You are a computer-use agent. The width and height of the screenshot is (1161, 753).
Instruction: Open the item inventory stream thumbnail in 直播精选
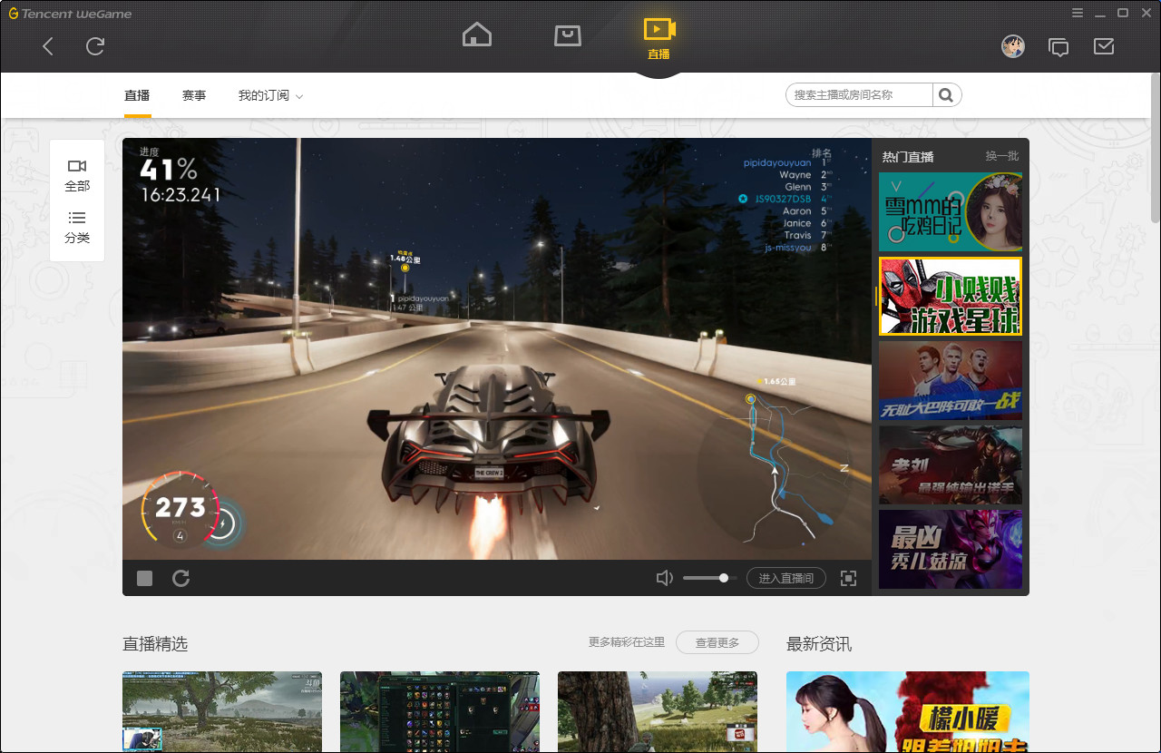(x=440, y=712)
